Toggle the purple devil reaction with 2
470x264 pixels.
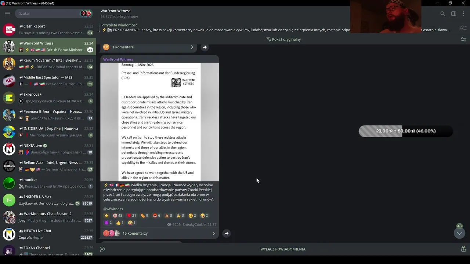click(108, 223)
